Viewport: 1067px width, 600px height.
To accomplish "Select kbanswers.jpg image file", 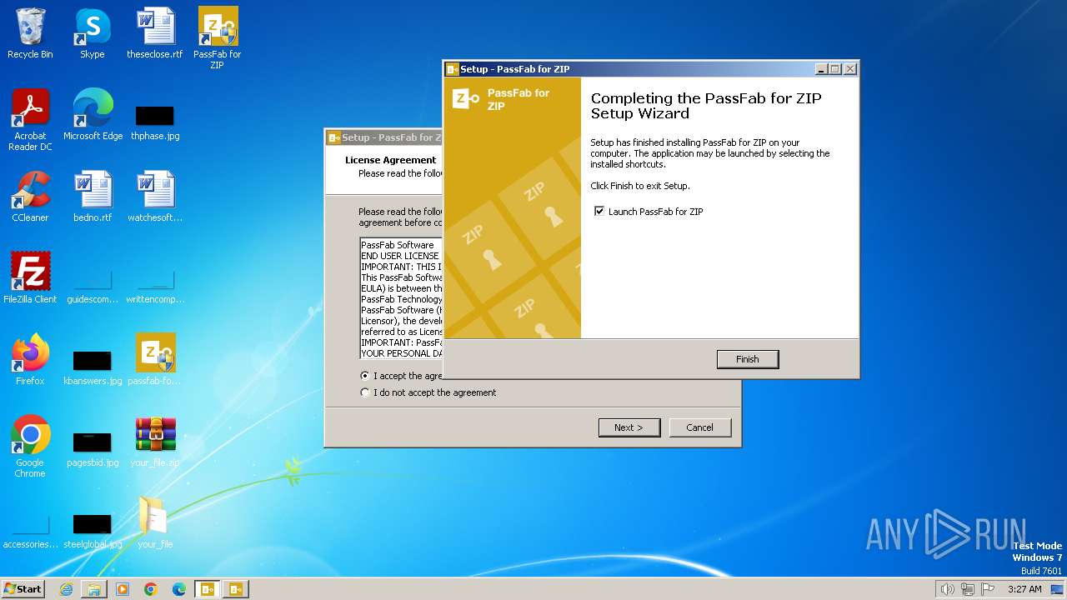I will [93, 367].
